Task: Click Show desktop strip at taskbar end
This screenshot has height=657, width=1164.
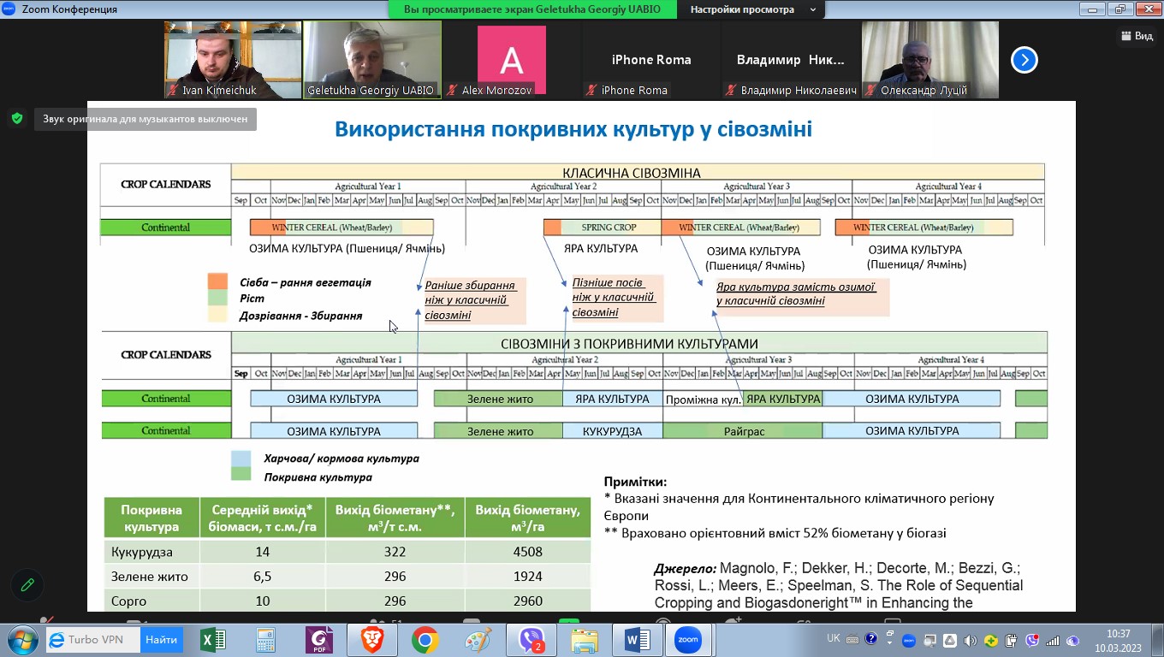Action: [x=1157, y=640]
